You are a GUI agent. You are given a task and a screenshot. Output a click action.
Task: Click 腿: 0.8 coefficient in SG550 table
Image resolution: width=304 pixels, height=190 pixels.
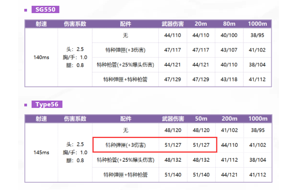[75, 66]
